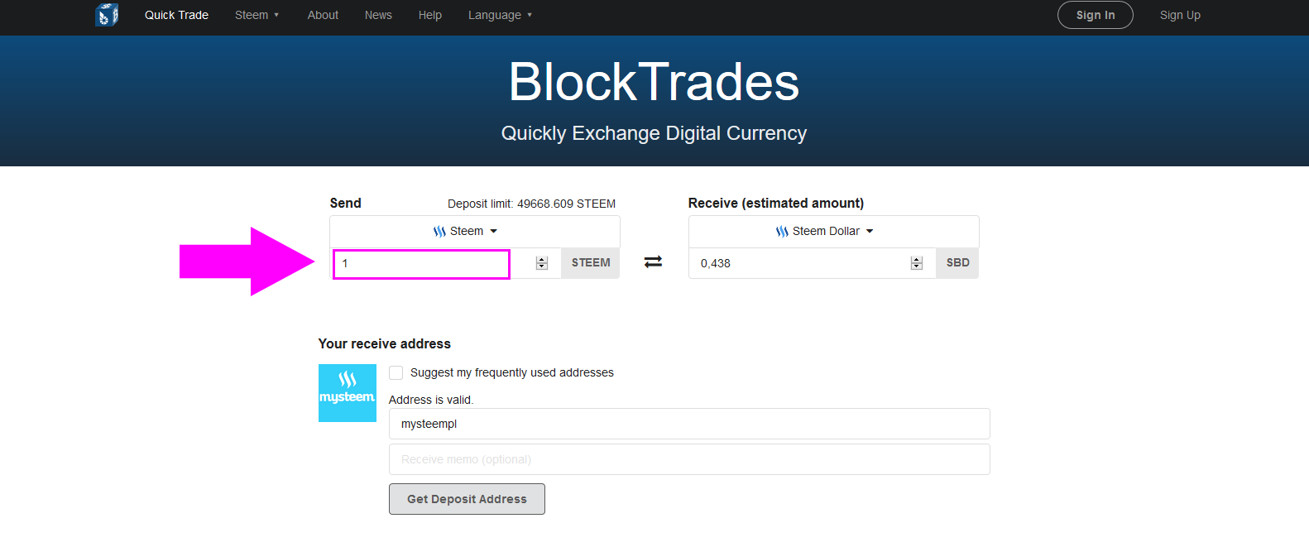The image size is (1309, 547).
Task: Click the mysteem avatar image
Action: pos(348,393)
